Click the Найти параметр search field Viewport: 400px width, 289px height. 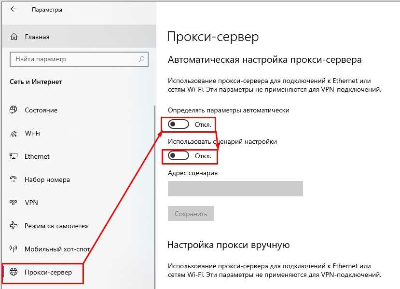[x=79, y=59]
